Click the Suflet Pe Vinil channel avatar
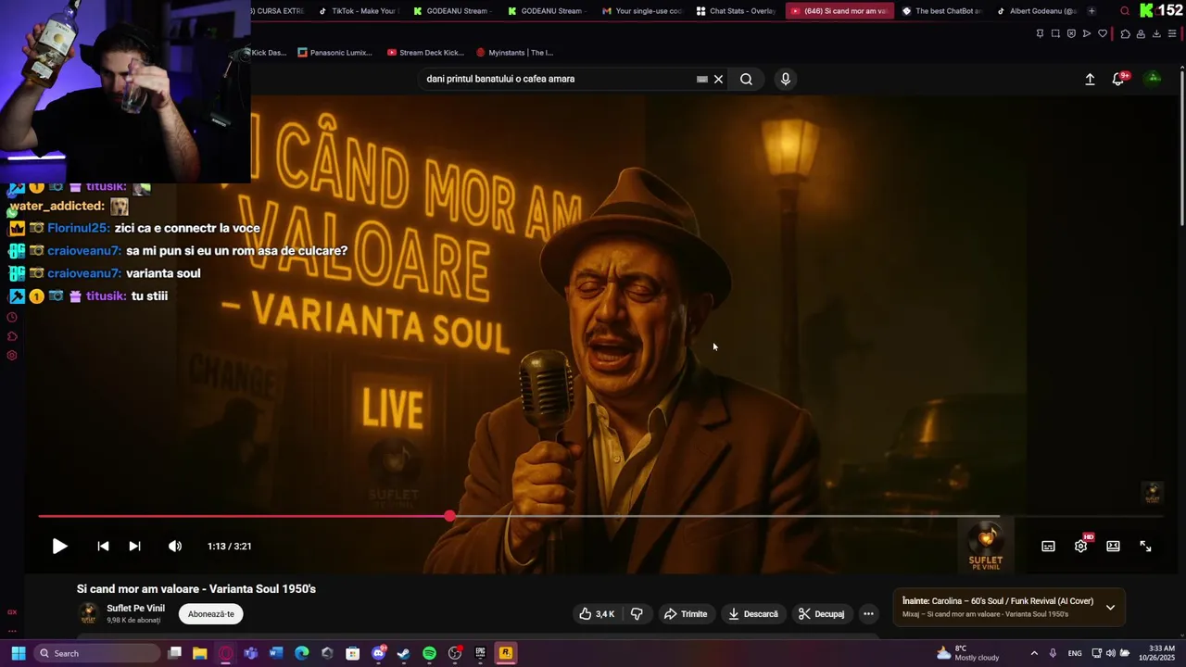This screenshot has width=1186, height=667. (88, 613)
